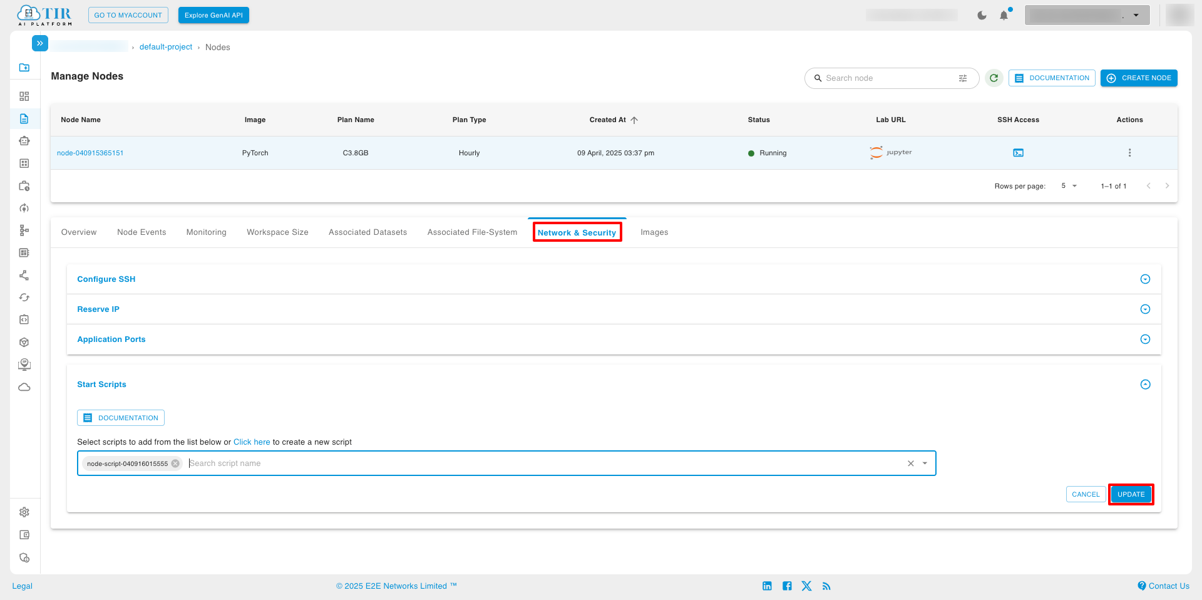This screenshot has height=600, width=1202.
Task: Toggle dark mode with the moon icon
Action: [x=982, y=16]
